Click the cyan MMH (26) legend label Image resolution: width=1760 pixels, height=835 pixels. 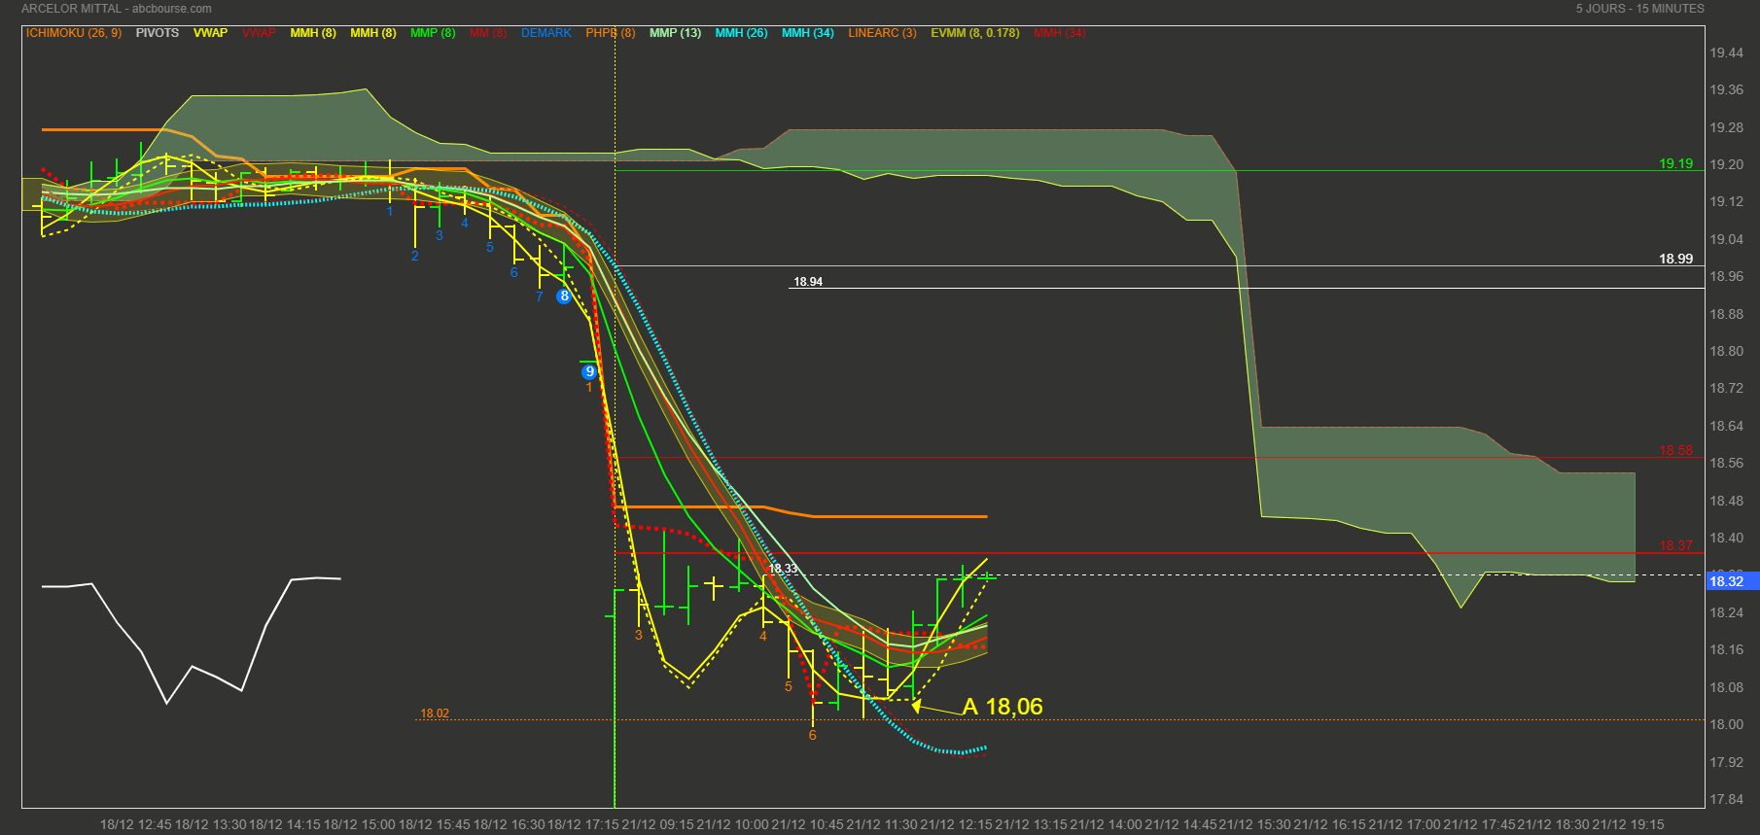point(741,33)
